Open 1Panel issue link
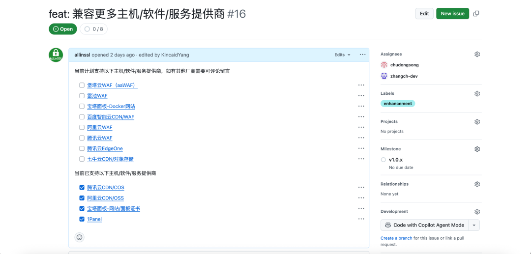This screenshot has width=531, height=254. click(x=94, y=219)
